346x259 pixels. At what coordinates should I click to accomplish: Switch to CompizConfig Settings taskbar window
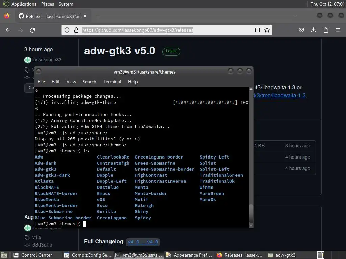(x=88, y=255)
